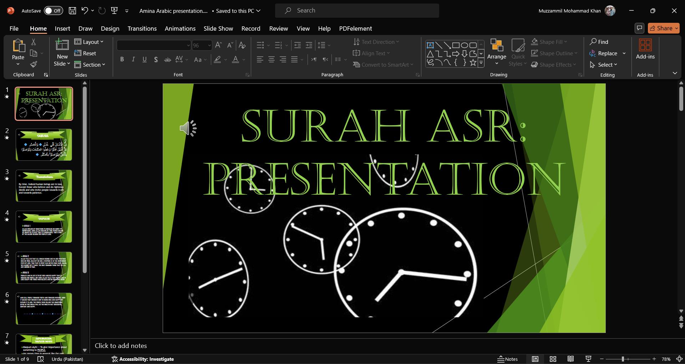
Task: Open the Transitions tab
Action: point(142,29)
